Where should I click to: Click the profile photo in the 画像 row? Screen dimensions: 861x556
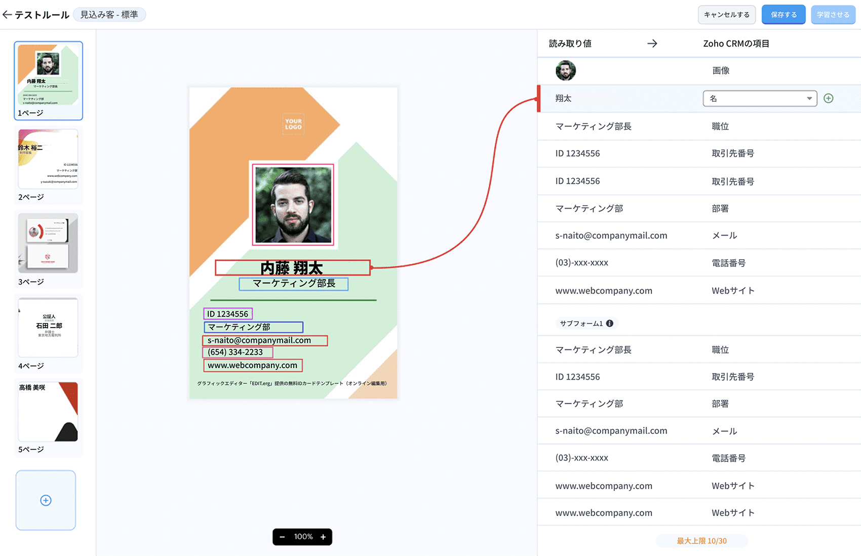coord(565,70)
